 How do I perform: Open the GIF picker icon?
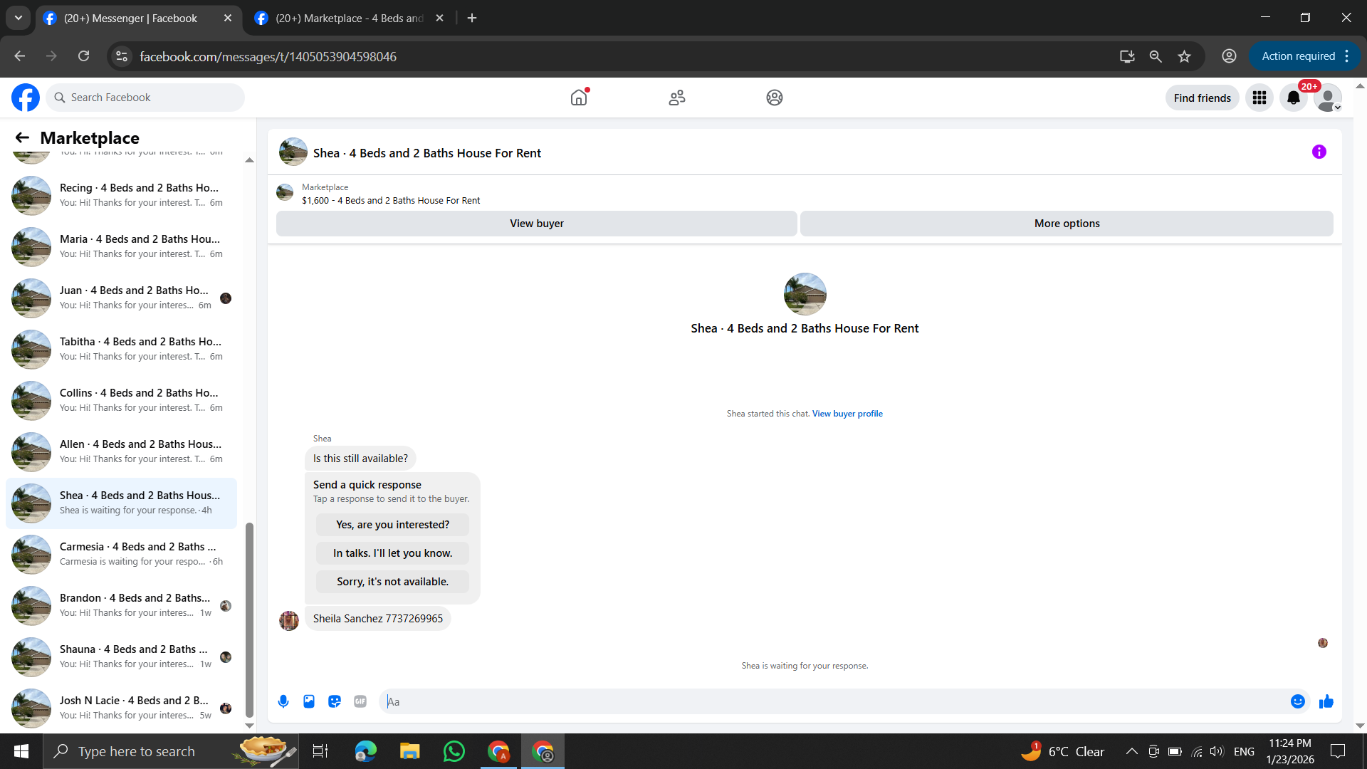point(360,701)
